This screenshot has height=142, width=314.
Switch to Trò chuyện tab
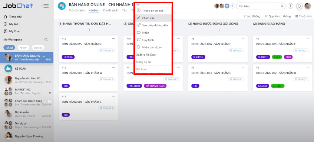(x=77, y=10)
